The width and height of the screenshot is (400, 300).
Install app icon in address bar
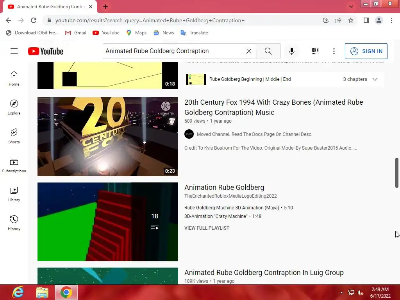tap(325, 20)
